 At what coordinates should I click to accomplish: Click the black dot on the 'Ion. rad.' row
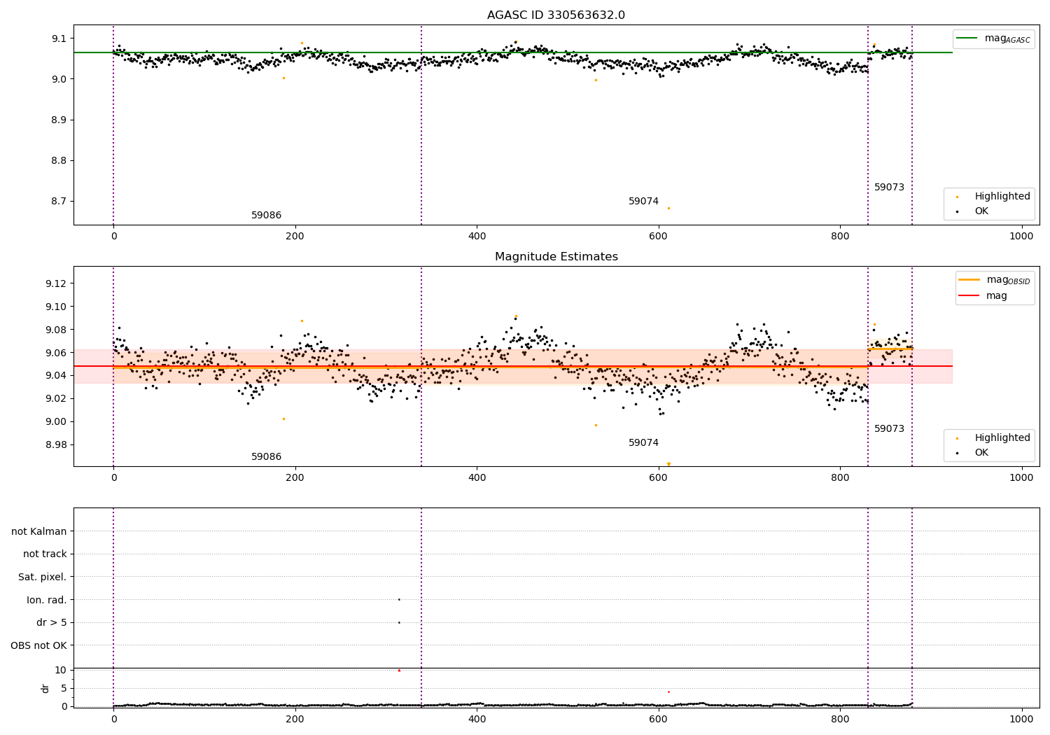[x=399, y=599]
